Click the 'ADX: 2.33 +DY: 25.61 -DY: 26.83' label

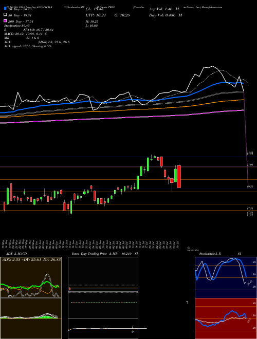point(31,259)
